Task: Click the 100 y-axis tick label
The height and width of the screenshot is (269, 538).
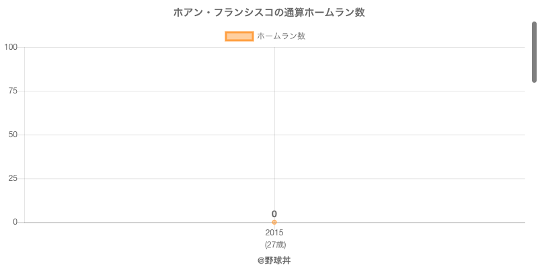Action: pyautogui.click(x=11, y=47)
